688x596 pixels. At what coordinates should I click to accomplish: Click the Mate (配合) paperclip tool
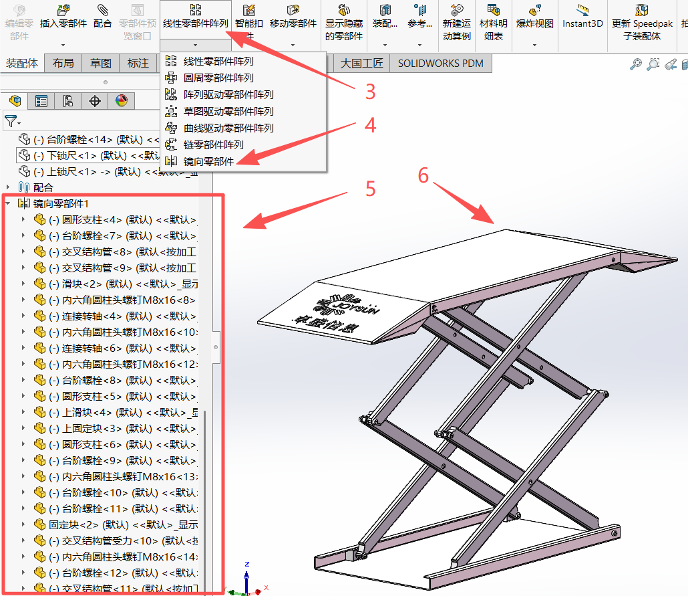click(x=102, y=11)
